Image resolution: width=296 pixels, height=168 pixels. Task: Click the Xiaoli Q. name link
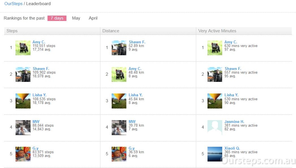click(232, 148)
